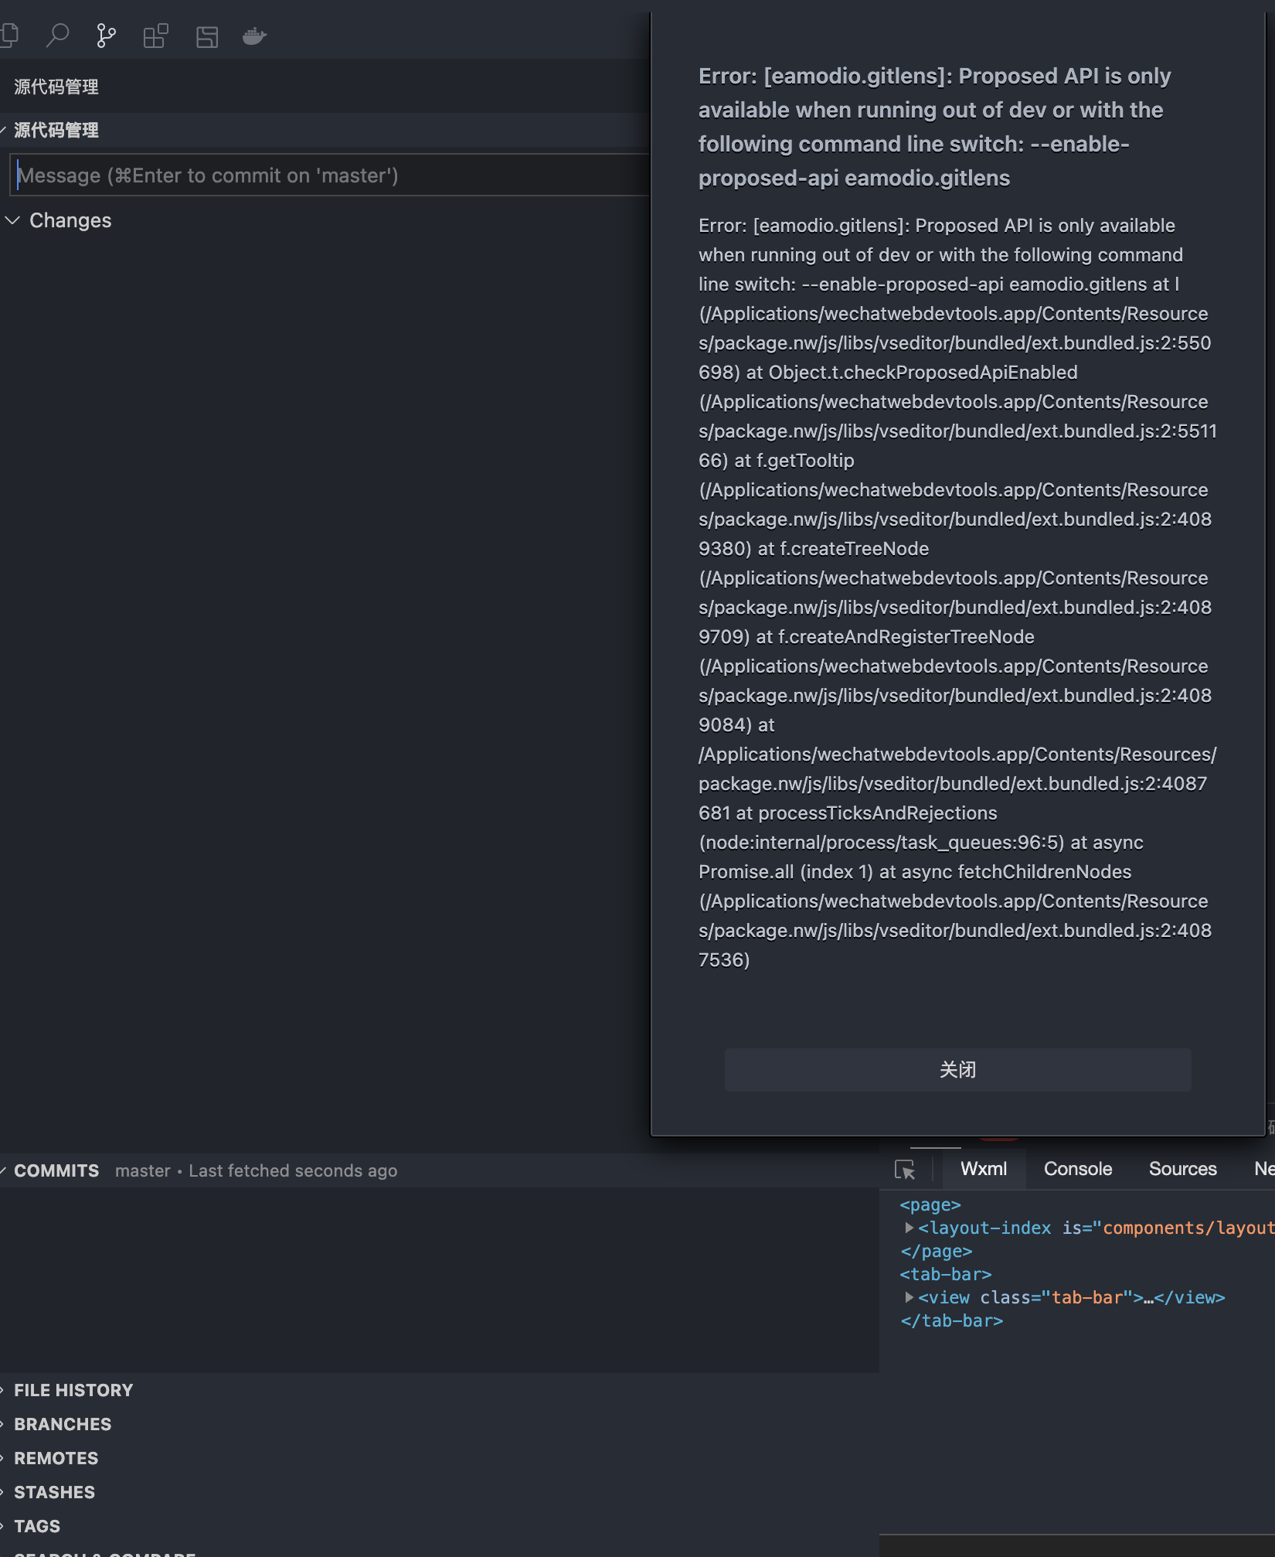Click the bold error heading in dialog

coord(935,127)
